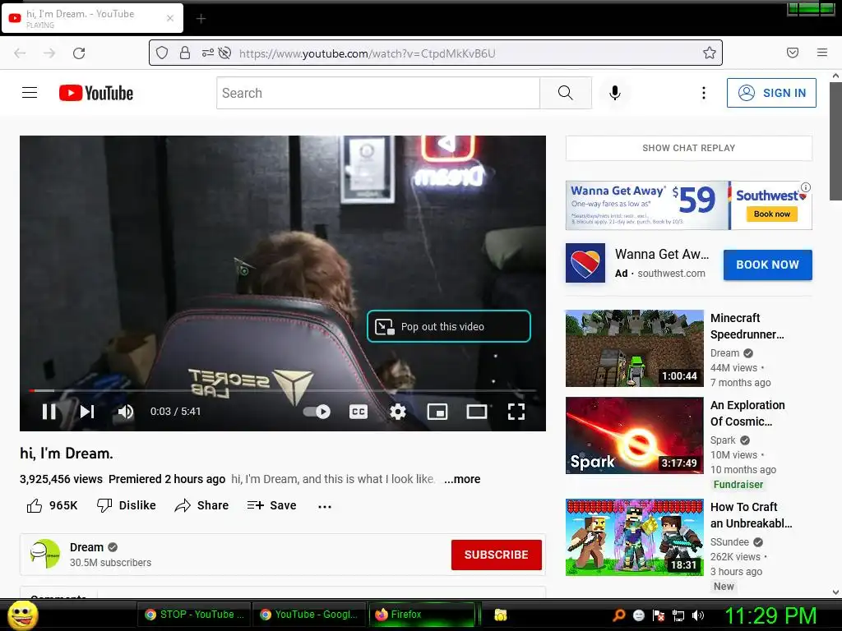Image resolution: width=842 pixels, height=631 pixels.
Task: Open Spark channel name link
Action: pyautogui.click(x=723, y=440)
